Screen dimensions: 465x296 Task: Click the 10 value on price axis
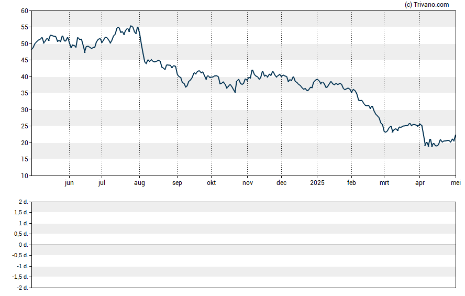tap(25, 176)
